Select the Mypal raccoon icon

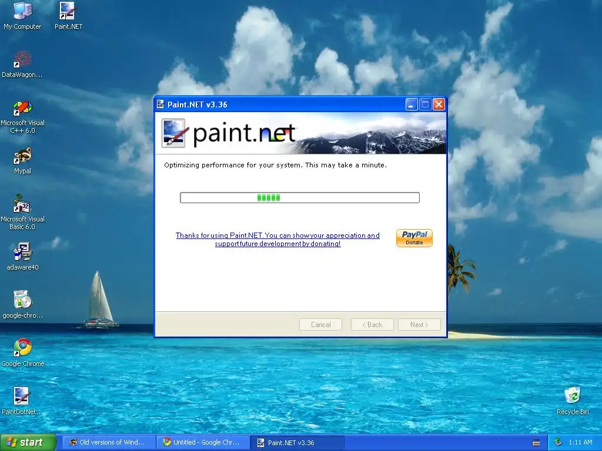pos(22,161)
